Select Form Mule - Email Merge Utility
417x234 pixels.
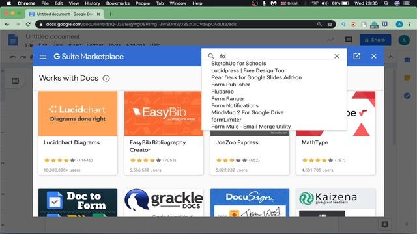tap(251, 127)
